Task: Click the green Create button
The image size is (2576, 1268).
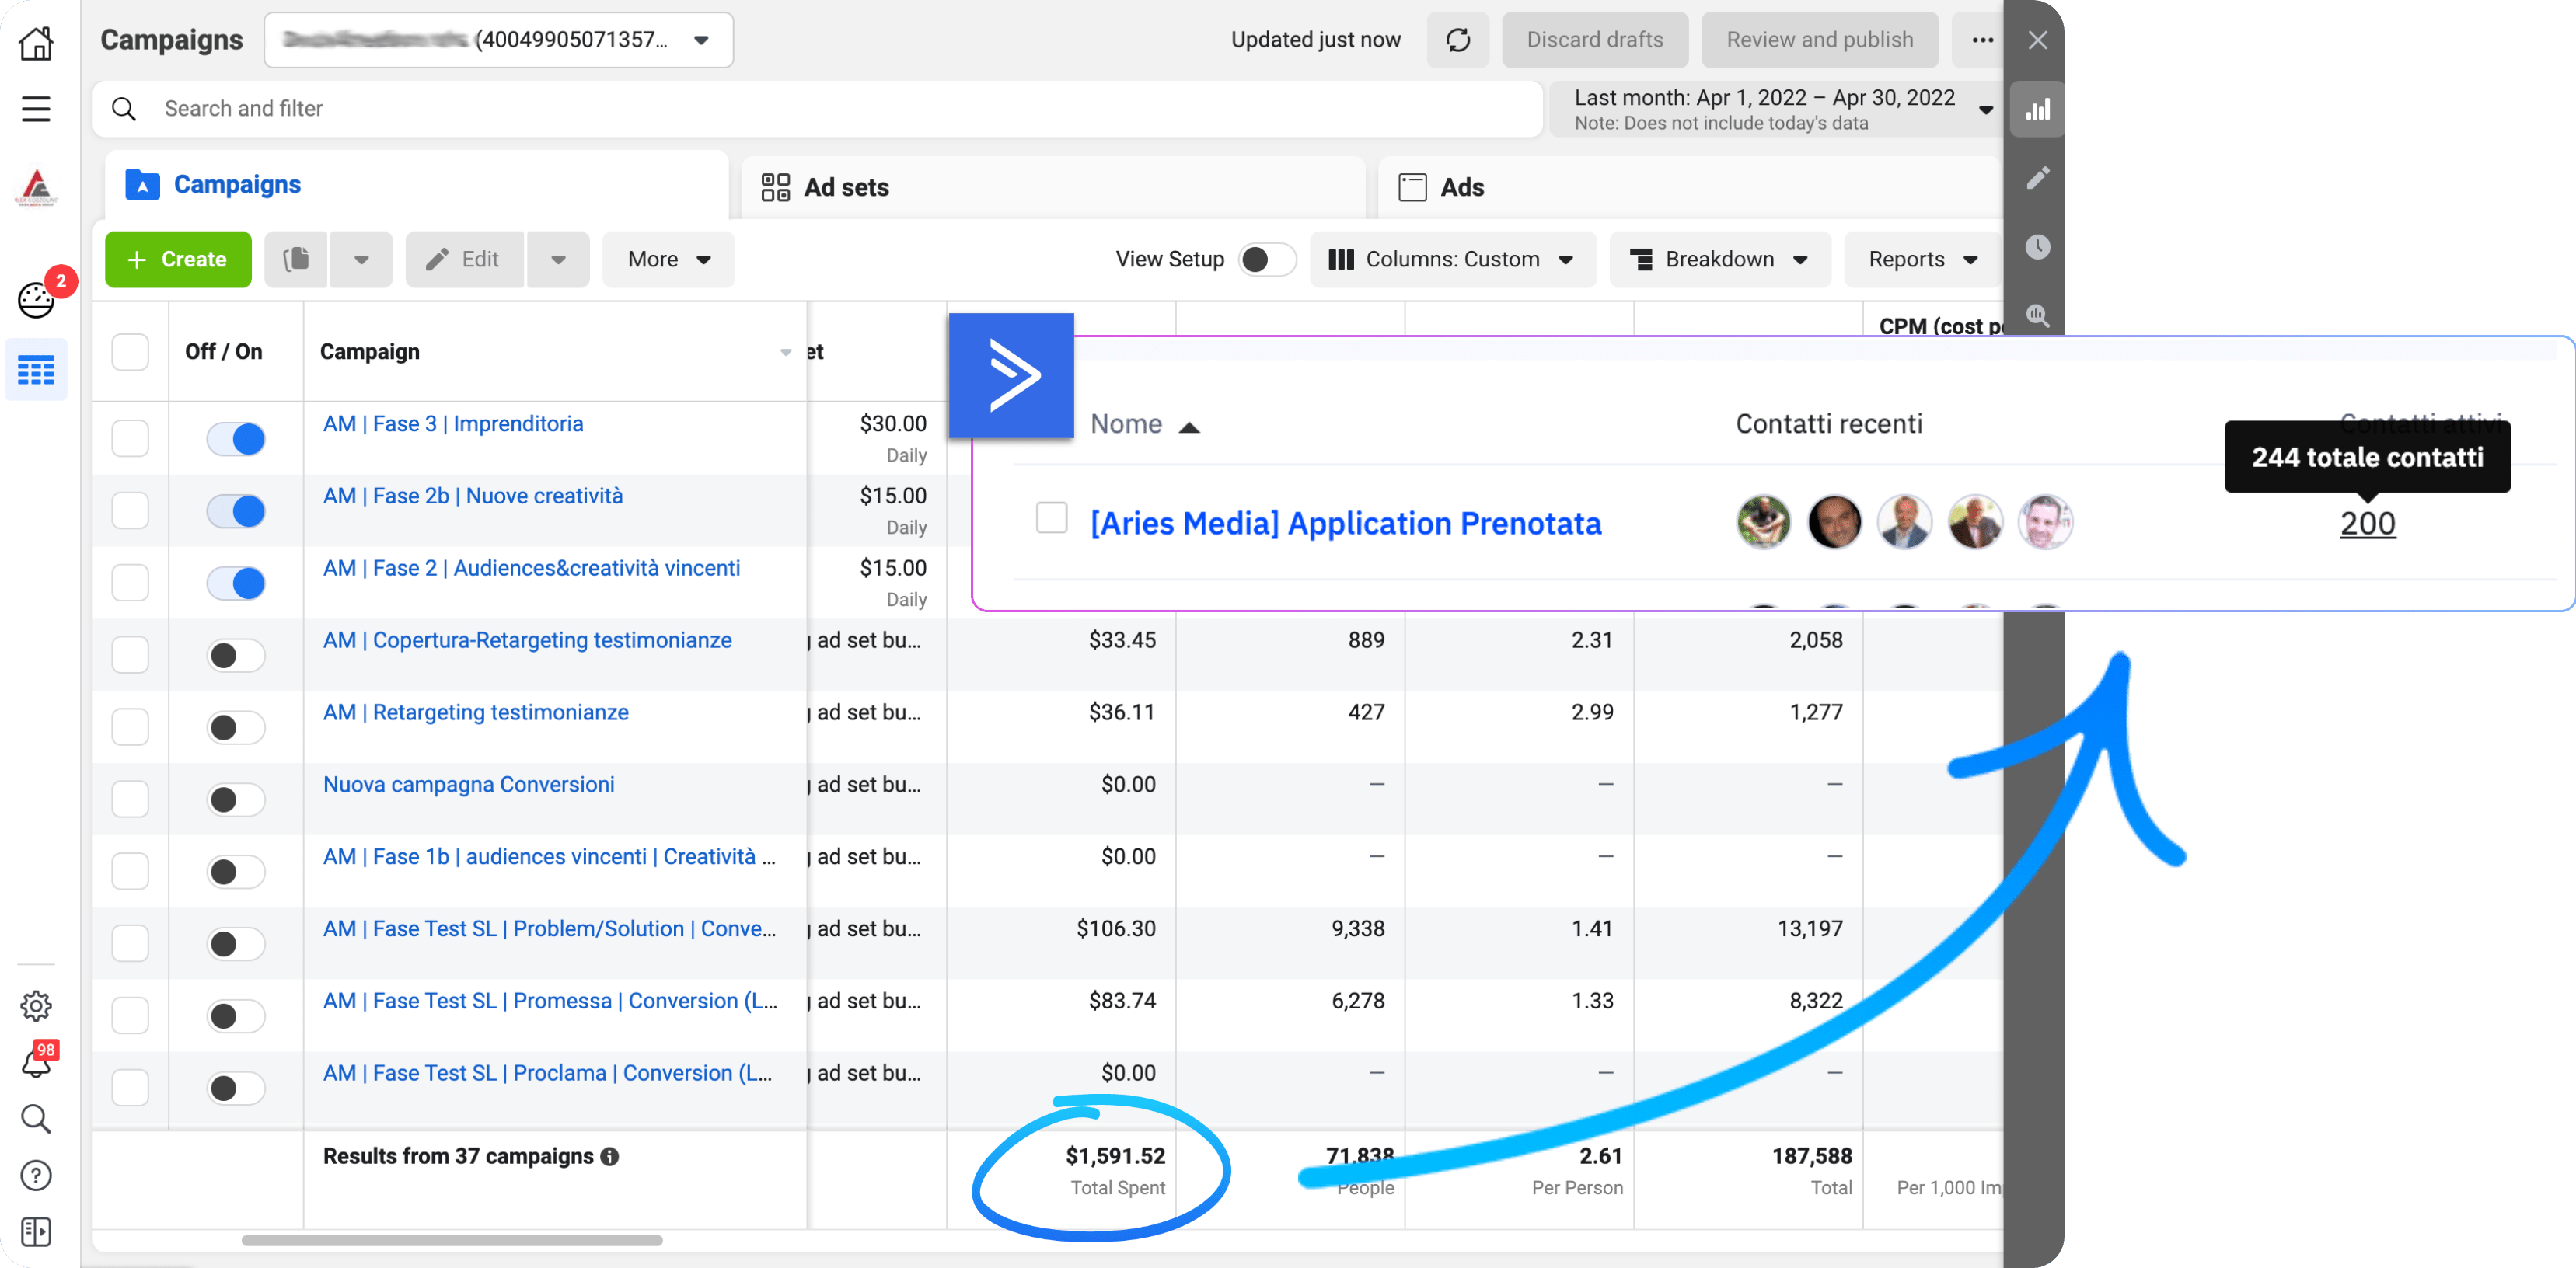Action: (178, 260)
